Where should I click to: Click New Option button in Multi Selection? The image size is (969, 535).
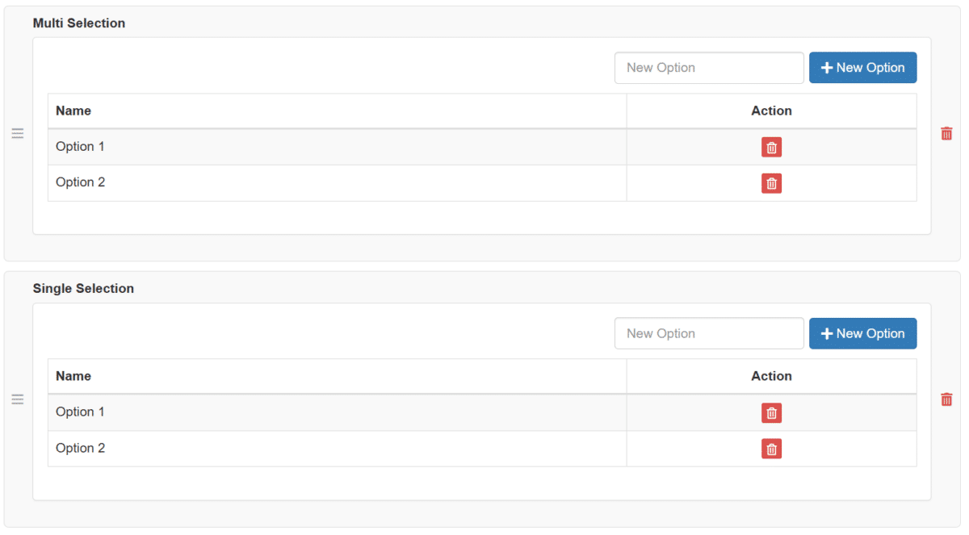pyautogui.click(x=862, y=68)
